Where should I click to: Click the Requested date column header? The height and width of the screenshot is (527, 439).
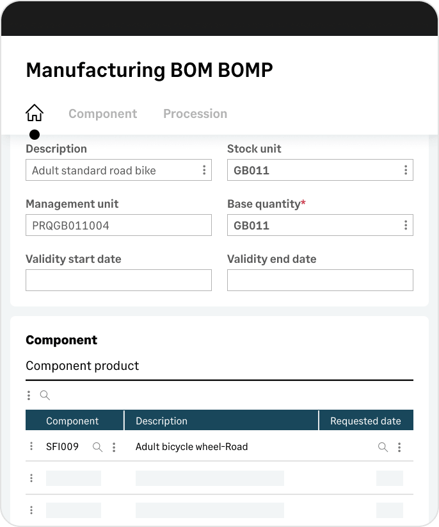[x=366, y=420]
